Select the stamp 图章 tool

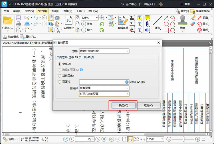tap(183, 22)
